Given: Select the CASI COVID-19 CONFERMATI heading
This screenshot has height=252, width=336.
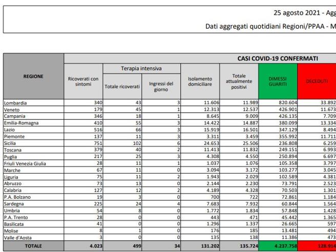Looking at the screenshot, I should click(x=278, y=58).
